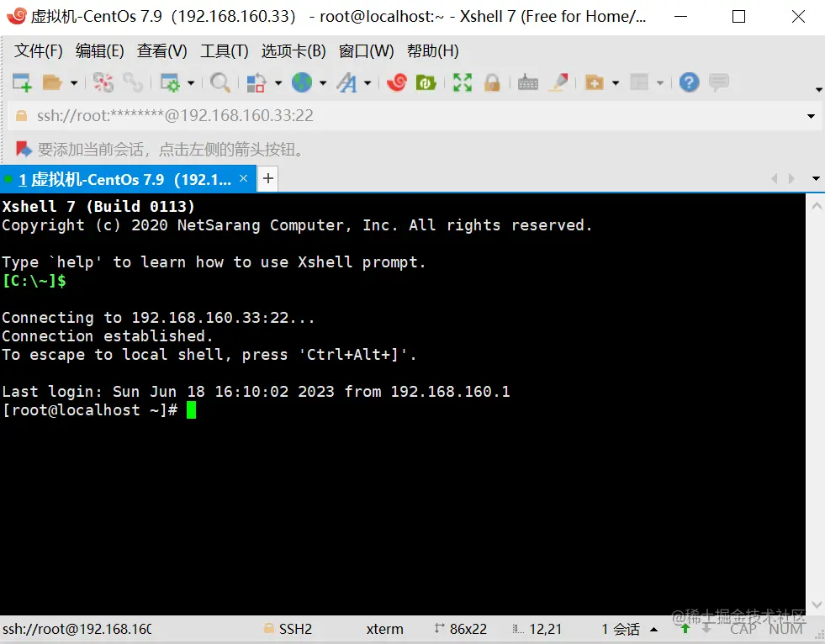Launch Xftp green transfer icon
The image size is (825, 644).
click(426, 82)
